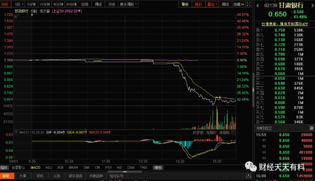This screenshot has width=315, height=181.
Task: Click the 0.700 ask price in the order book
Action: 280,54
